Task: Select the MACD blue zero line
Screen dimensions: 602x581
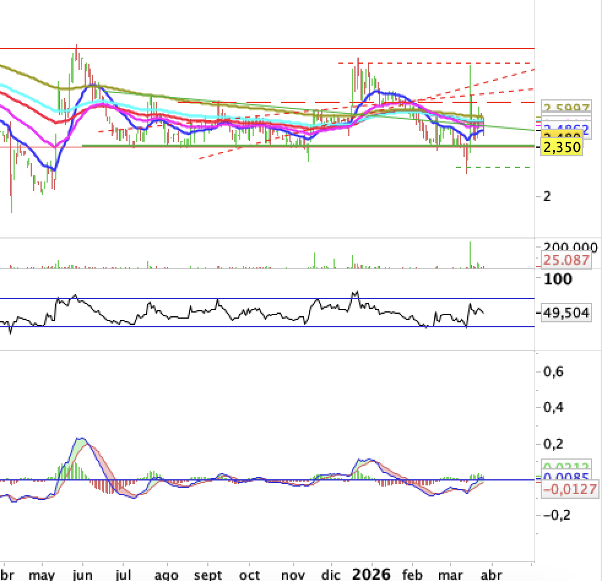Action: (x=267, y=480)
